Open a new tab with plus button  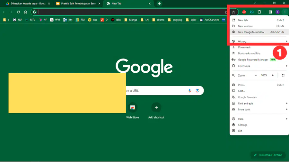pos(159,4)
